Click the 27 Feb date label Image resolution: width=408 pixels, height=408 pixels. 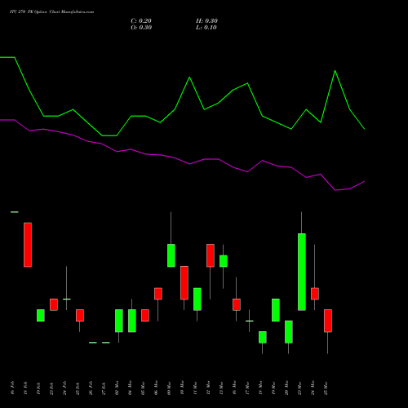[104, 388]
